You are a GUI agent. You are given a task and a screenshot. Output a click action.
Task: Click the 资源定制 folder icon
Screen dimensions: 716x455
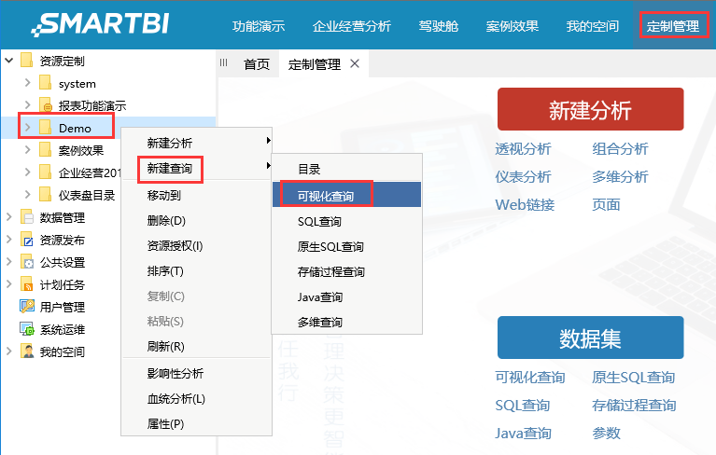[x=27, y=61]
